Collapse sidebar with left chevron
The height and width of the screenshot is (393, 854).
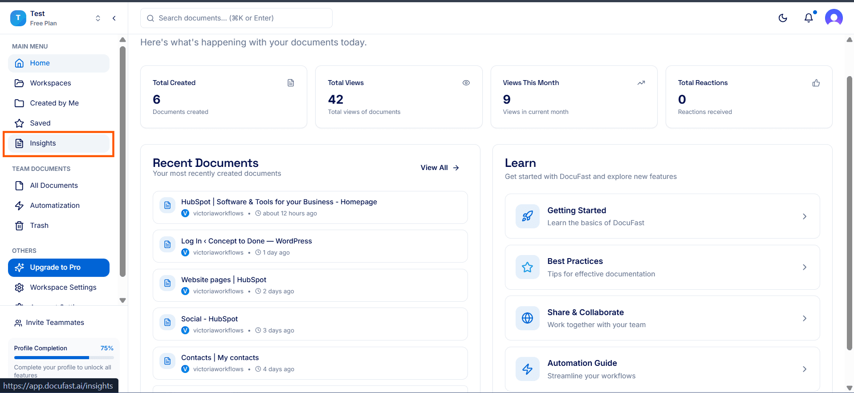tap(114, 18)
